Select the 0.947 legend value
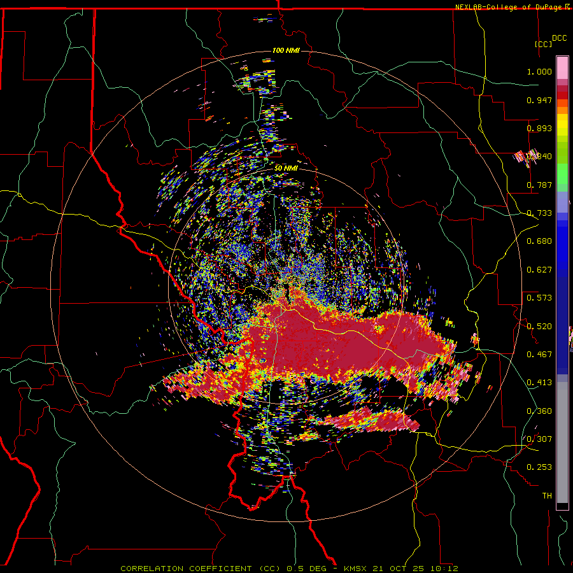The height and width of the screenshot is (573, 573). pos(539,100)
